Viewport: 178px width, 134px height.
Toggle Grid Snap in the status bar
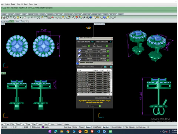click(67, 127)
